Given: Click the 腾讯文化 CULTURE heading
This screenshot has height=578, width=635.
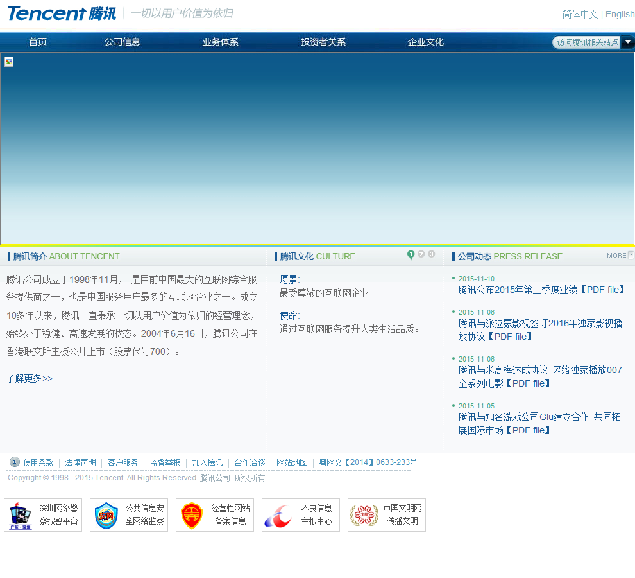Looking at the screenshot, I should (315, 256).
